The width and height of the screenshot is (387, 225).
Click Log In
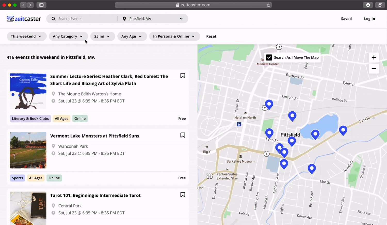(369, 19)
